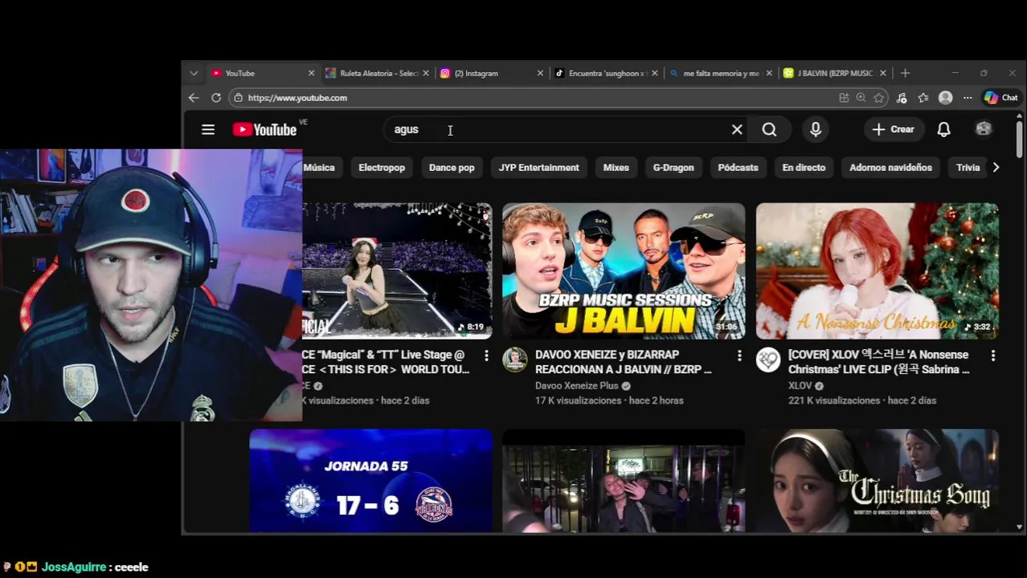1027x578 pixels.
Task: Filter by the En directo chip
Action: coord(804,168)
